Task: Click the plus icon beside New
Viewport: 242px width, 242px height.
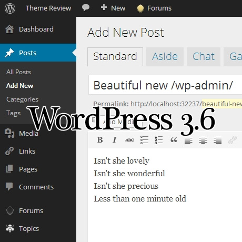Action: [x=104, y=7]
